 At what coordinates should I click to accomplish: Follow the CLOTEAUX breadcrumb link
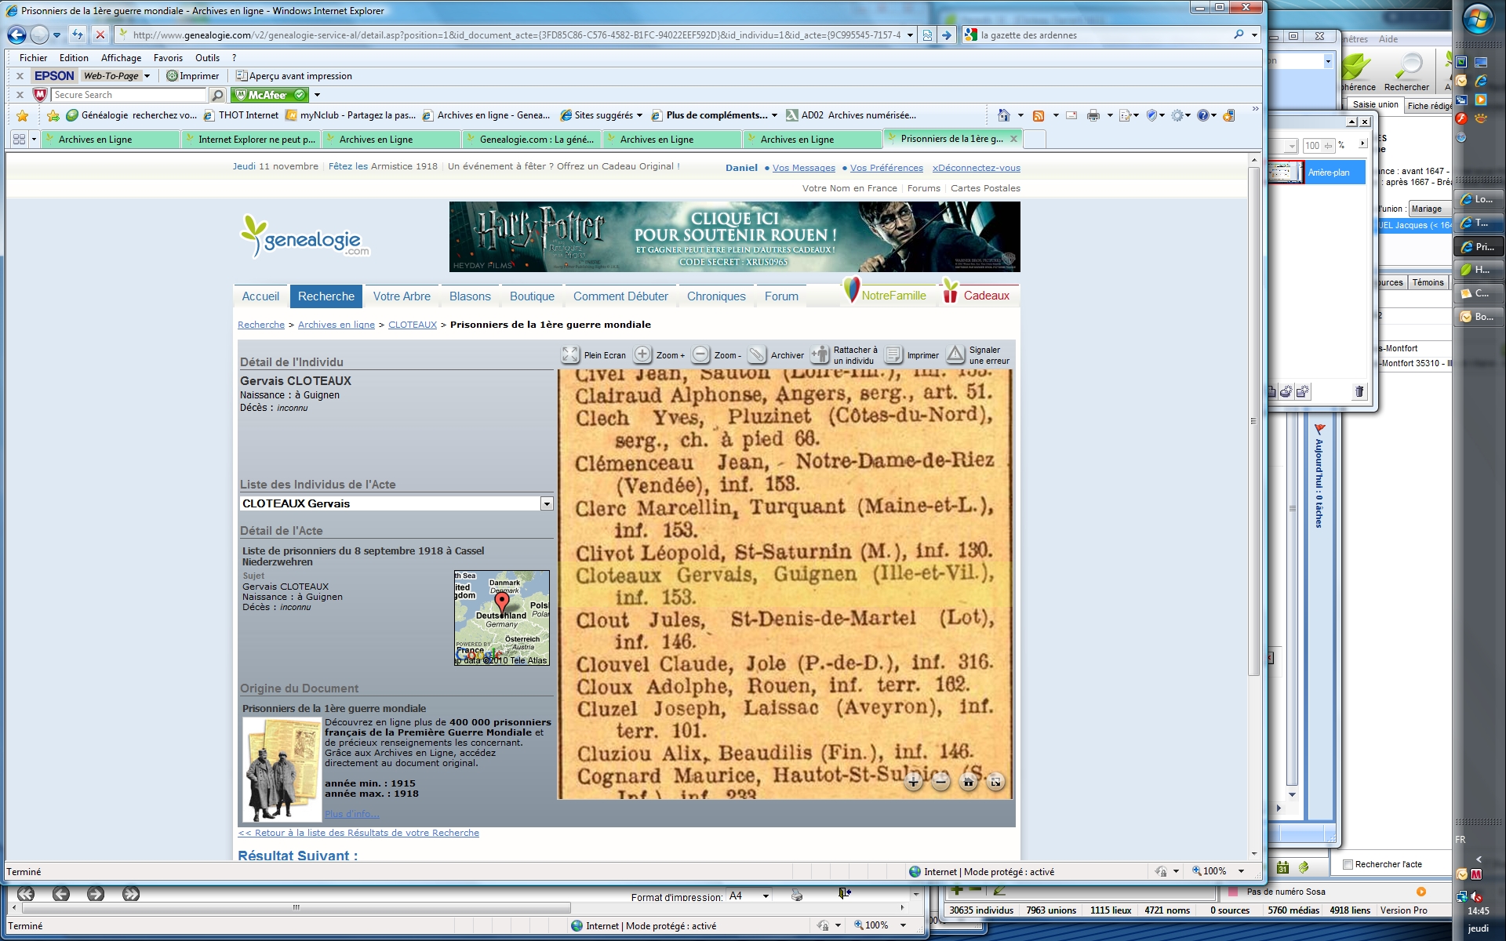pyautogui.click(x=412, y=325)
